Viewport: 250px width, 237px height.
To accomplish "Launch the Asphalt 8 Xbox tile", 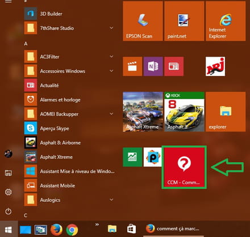I will (184, 112).
